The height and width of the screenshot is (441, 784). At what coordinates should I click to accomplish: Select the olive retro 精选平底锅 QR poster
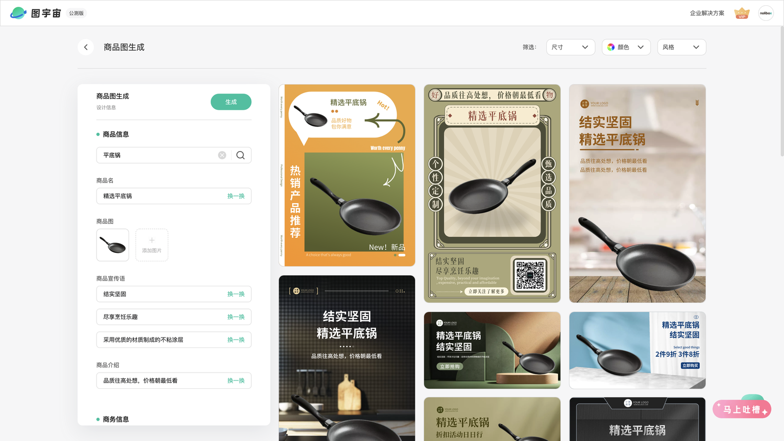492,193
